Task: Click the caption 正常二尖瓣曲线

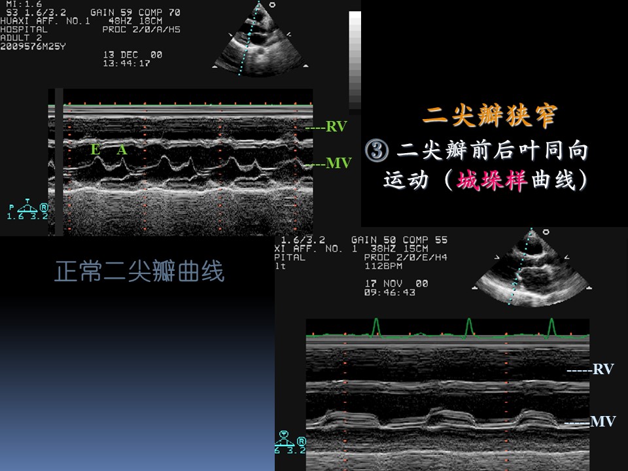Action: [139, 271]
